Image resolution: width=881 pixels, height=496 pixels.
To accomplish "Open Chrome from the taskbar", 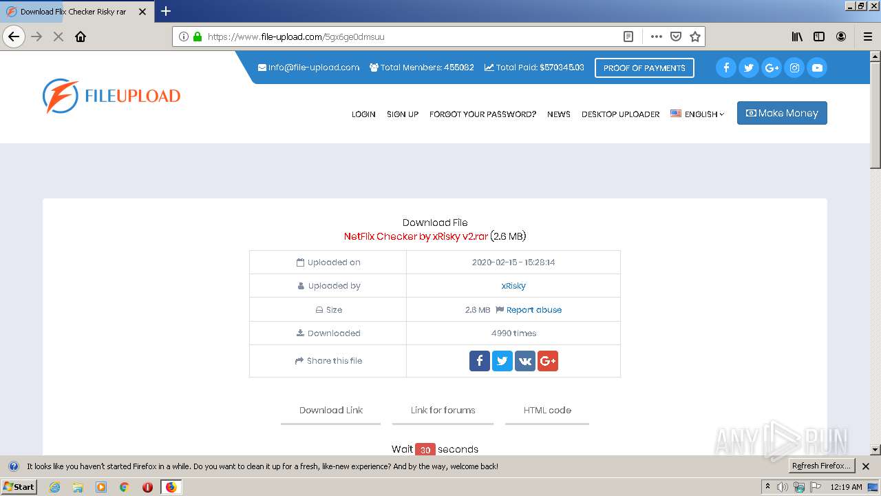I will 124,487.
